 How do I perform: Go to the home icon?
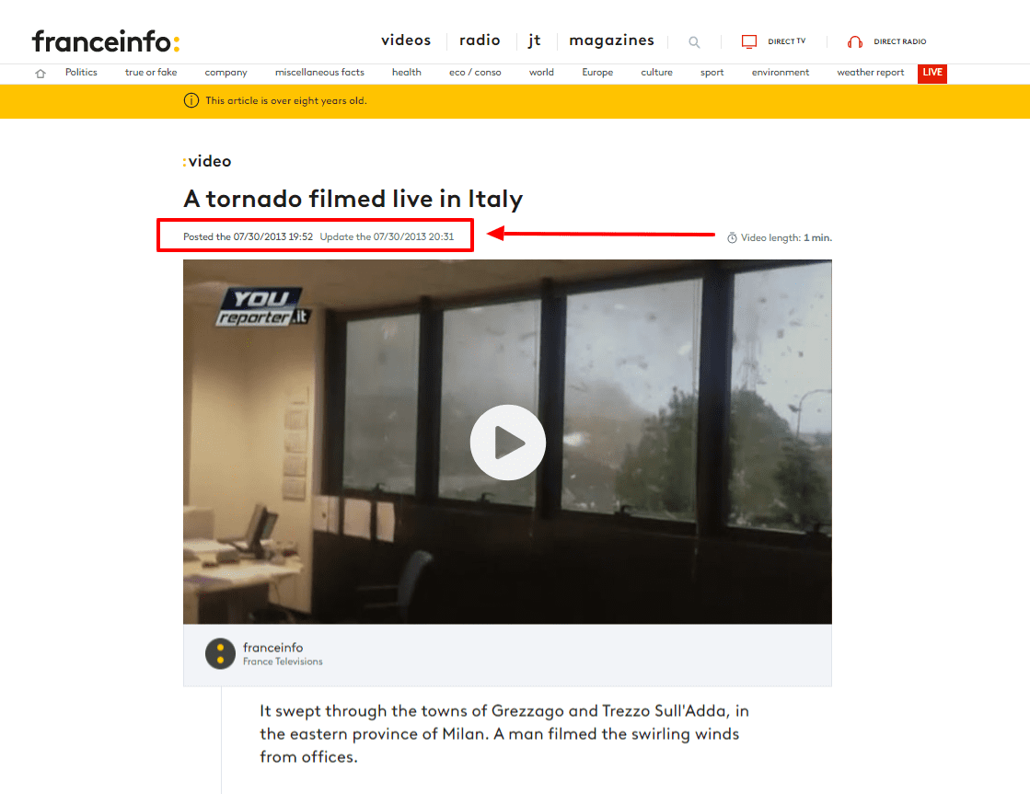[41, 73]
